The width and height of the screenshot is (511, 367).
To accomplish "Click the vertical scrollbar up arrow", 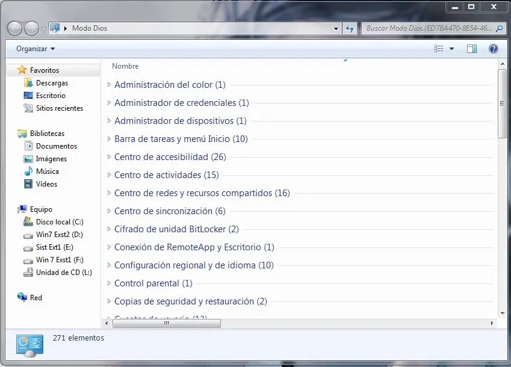I will click(x=502, y=64).
